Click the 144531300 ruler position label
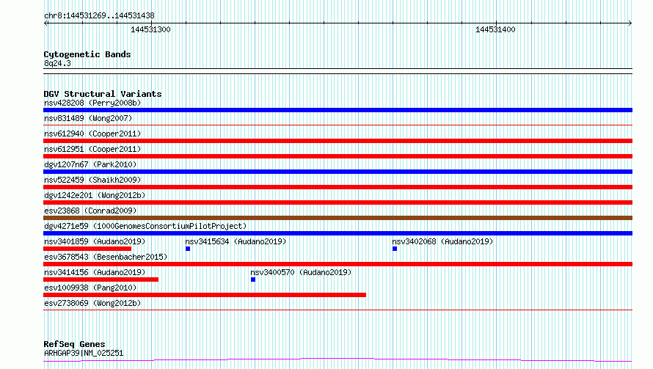Image resolution: width=653 pixels, height=369 pixels. pos(150,29)
